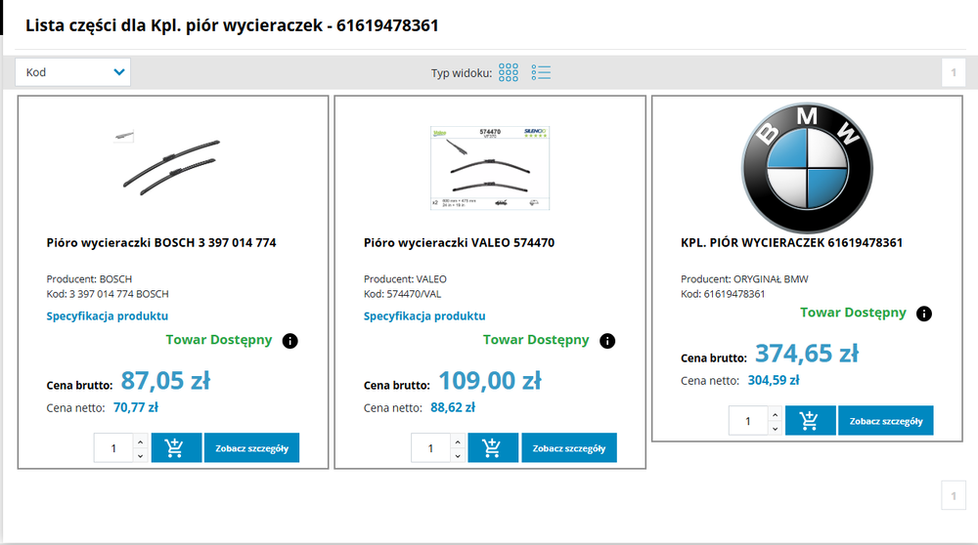Open VALEO product specification link

click(x=424, y=315)
